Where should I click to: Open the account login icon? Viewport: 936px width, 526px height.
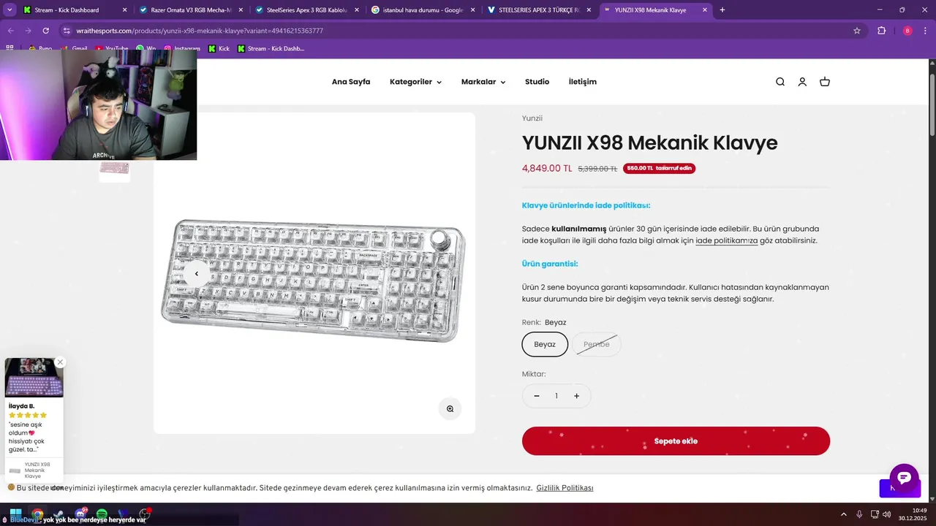802,82
